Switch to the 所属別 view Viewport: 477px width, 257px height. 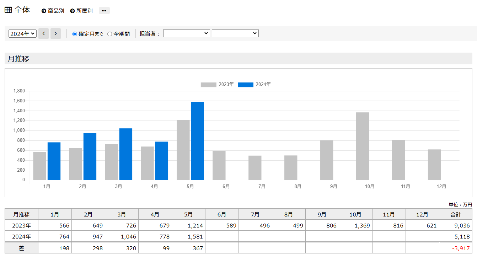84,11
